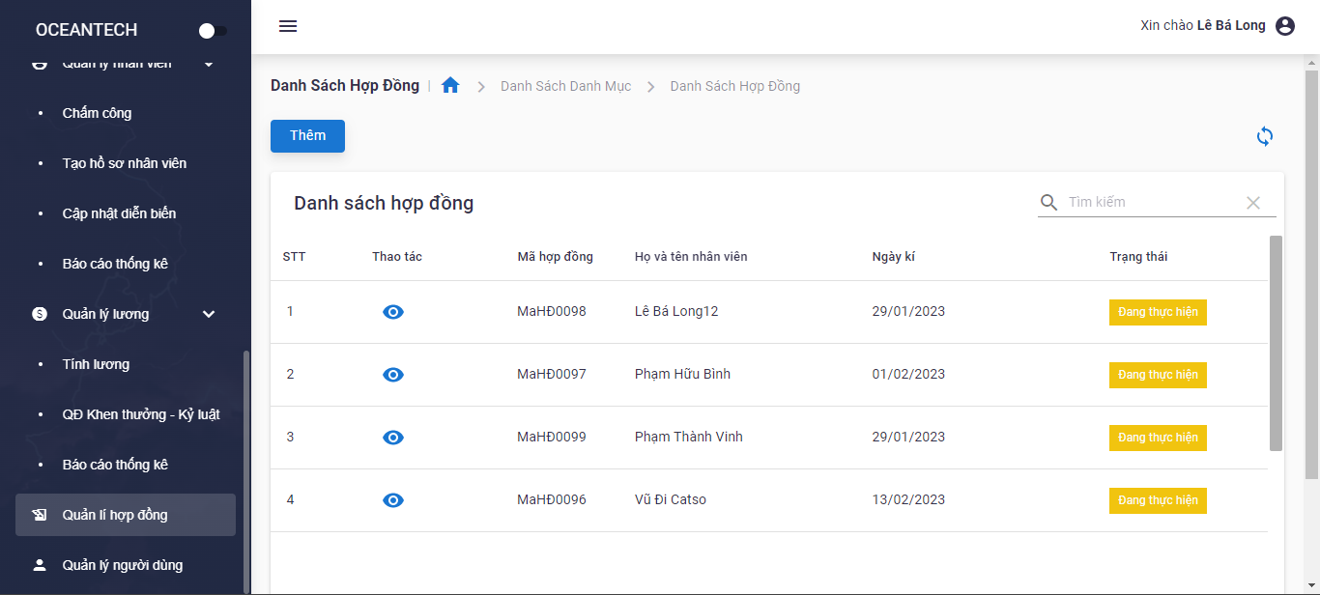The width and height of the screenshot is (1320, 595).
Task: Open Tạo hồ sơ nhân viên
Action: click(x=125, y=163)
